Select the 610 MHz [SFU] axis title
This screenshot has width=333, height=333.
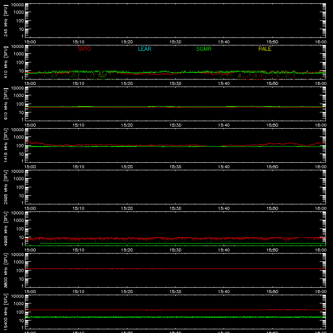(6, 104)
